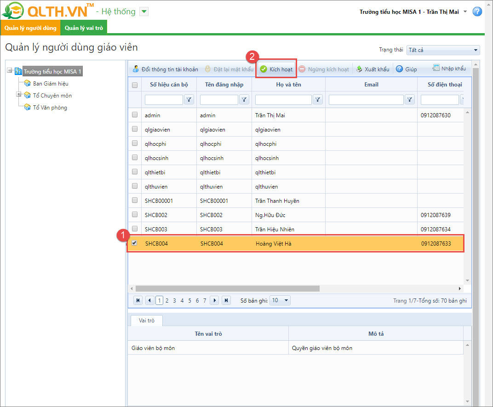Focus Họ và tên filter input

[x=283, y=100]
